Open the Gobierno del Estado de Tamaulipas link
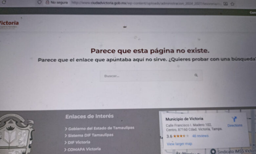This screenshot has height=154, width=256. (101, 128)
